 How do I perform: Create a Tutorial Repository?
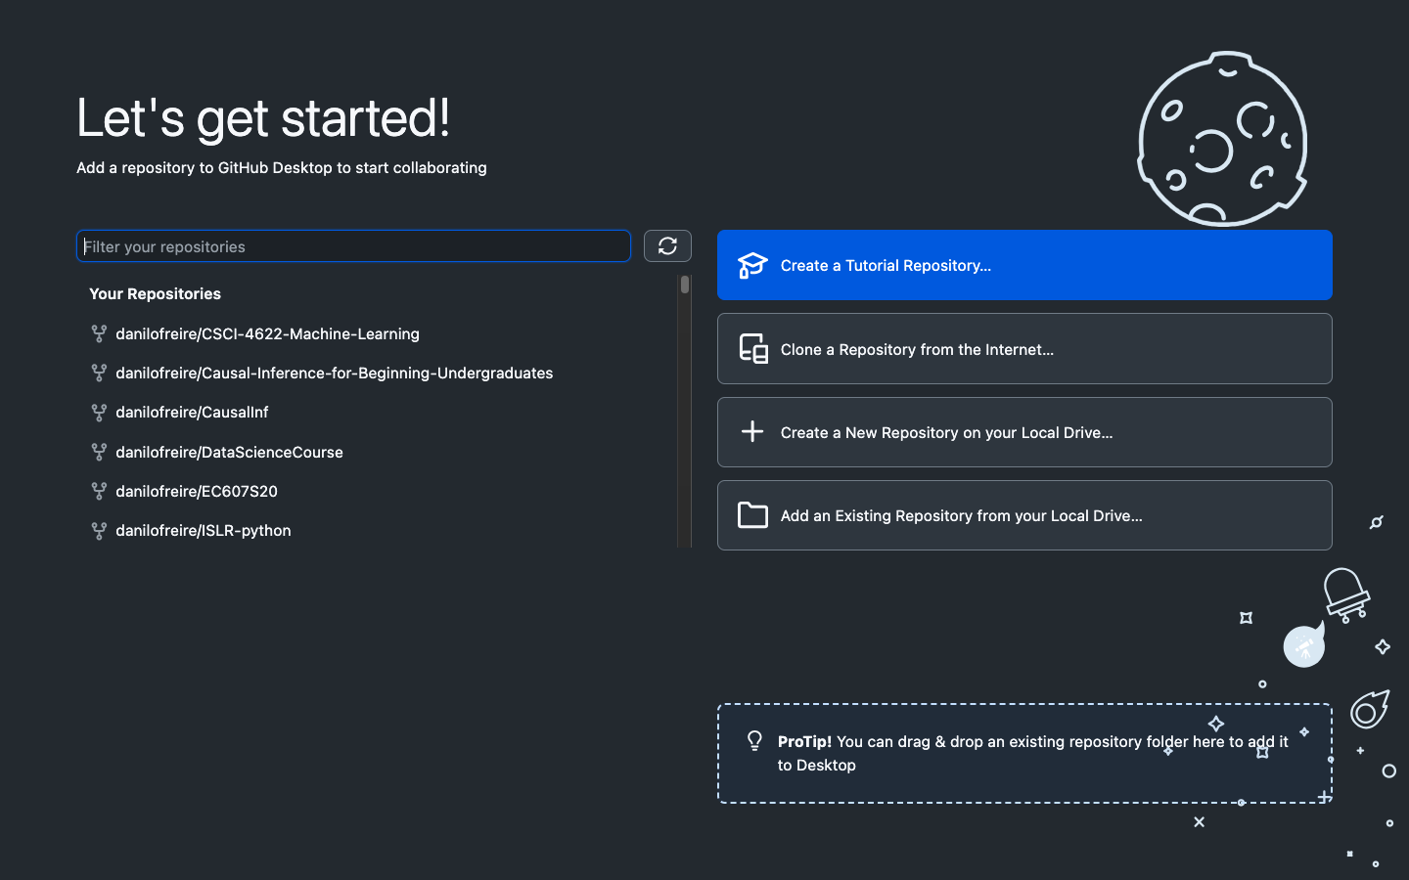[1023, 265]
